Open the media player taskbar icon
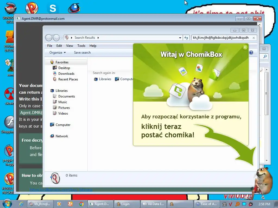The width and height of the screenshot is (278, 208). pyautogui.click(x=59, y=204)
